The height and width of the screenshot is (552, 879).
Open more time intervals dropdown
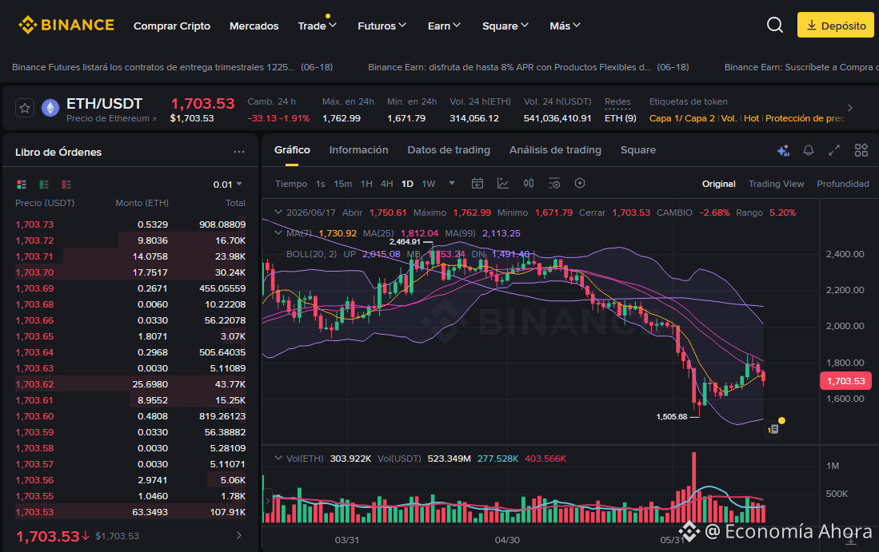point(452,183)
